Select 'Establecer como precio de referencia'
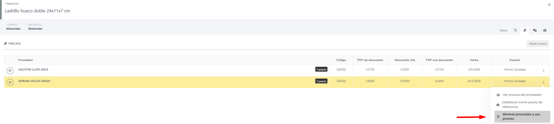Viewport: 554px width, 124px height. pos(522,104)
